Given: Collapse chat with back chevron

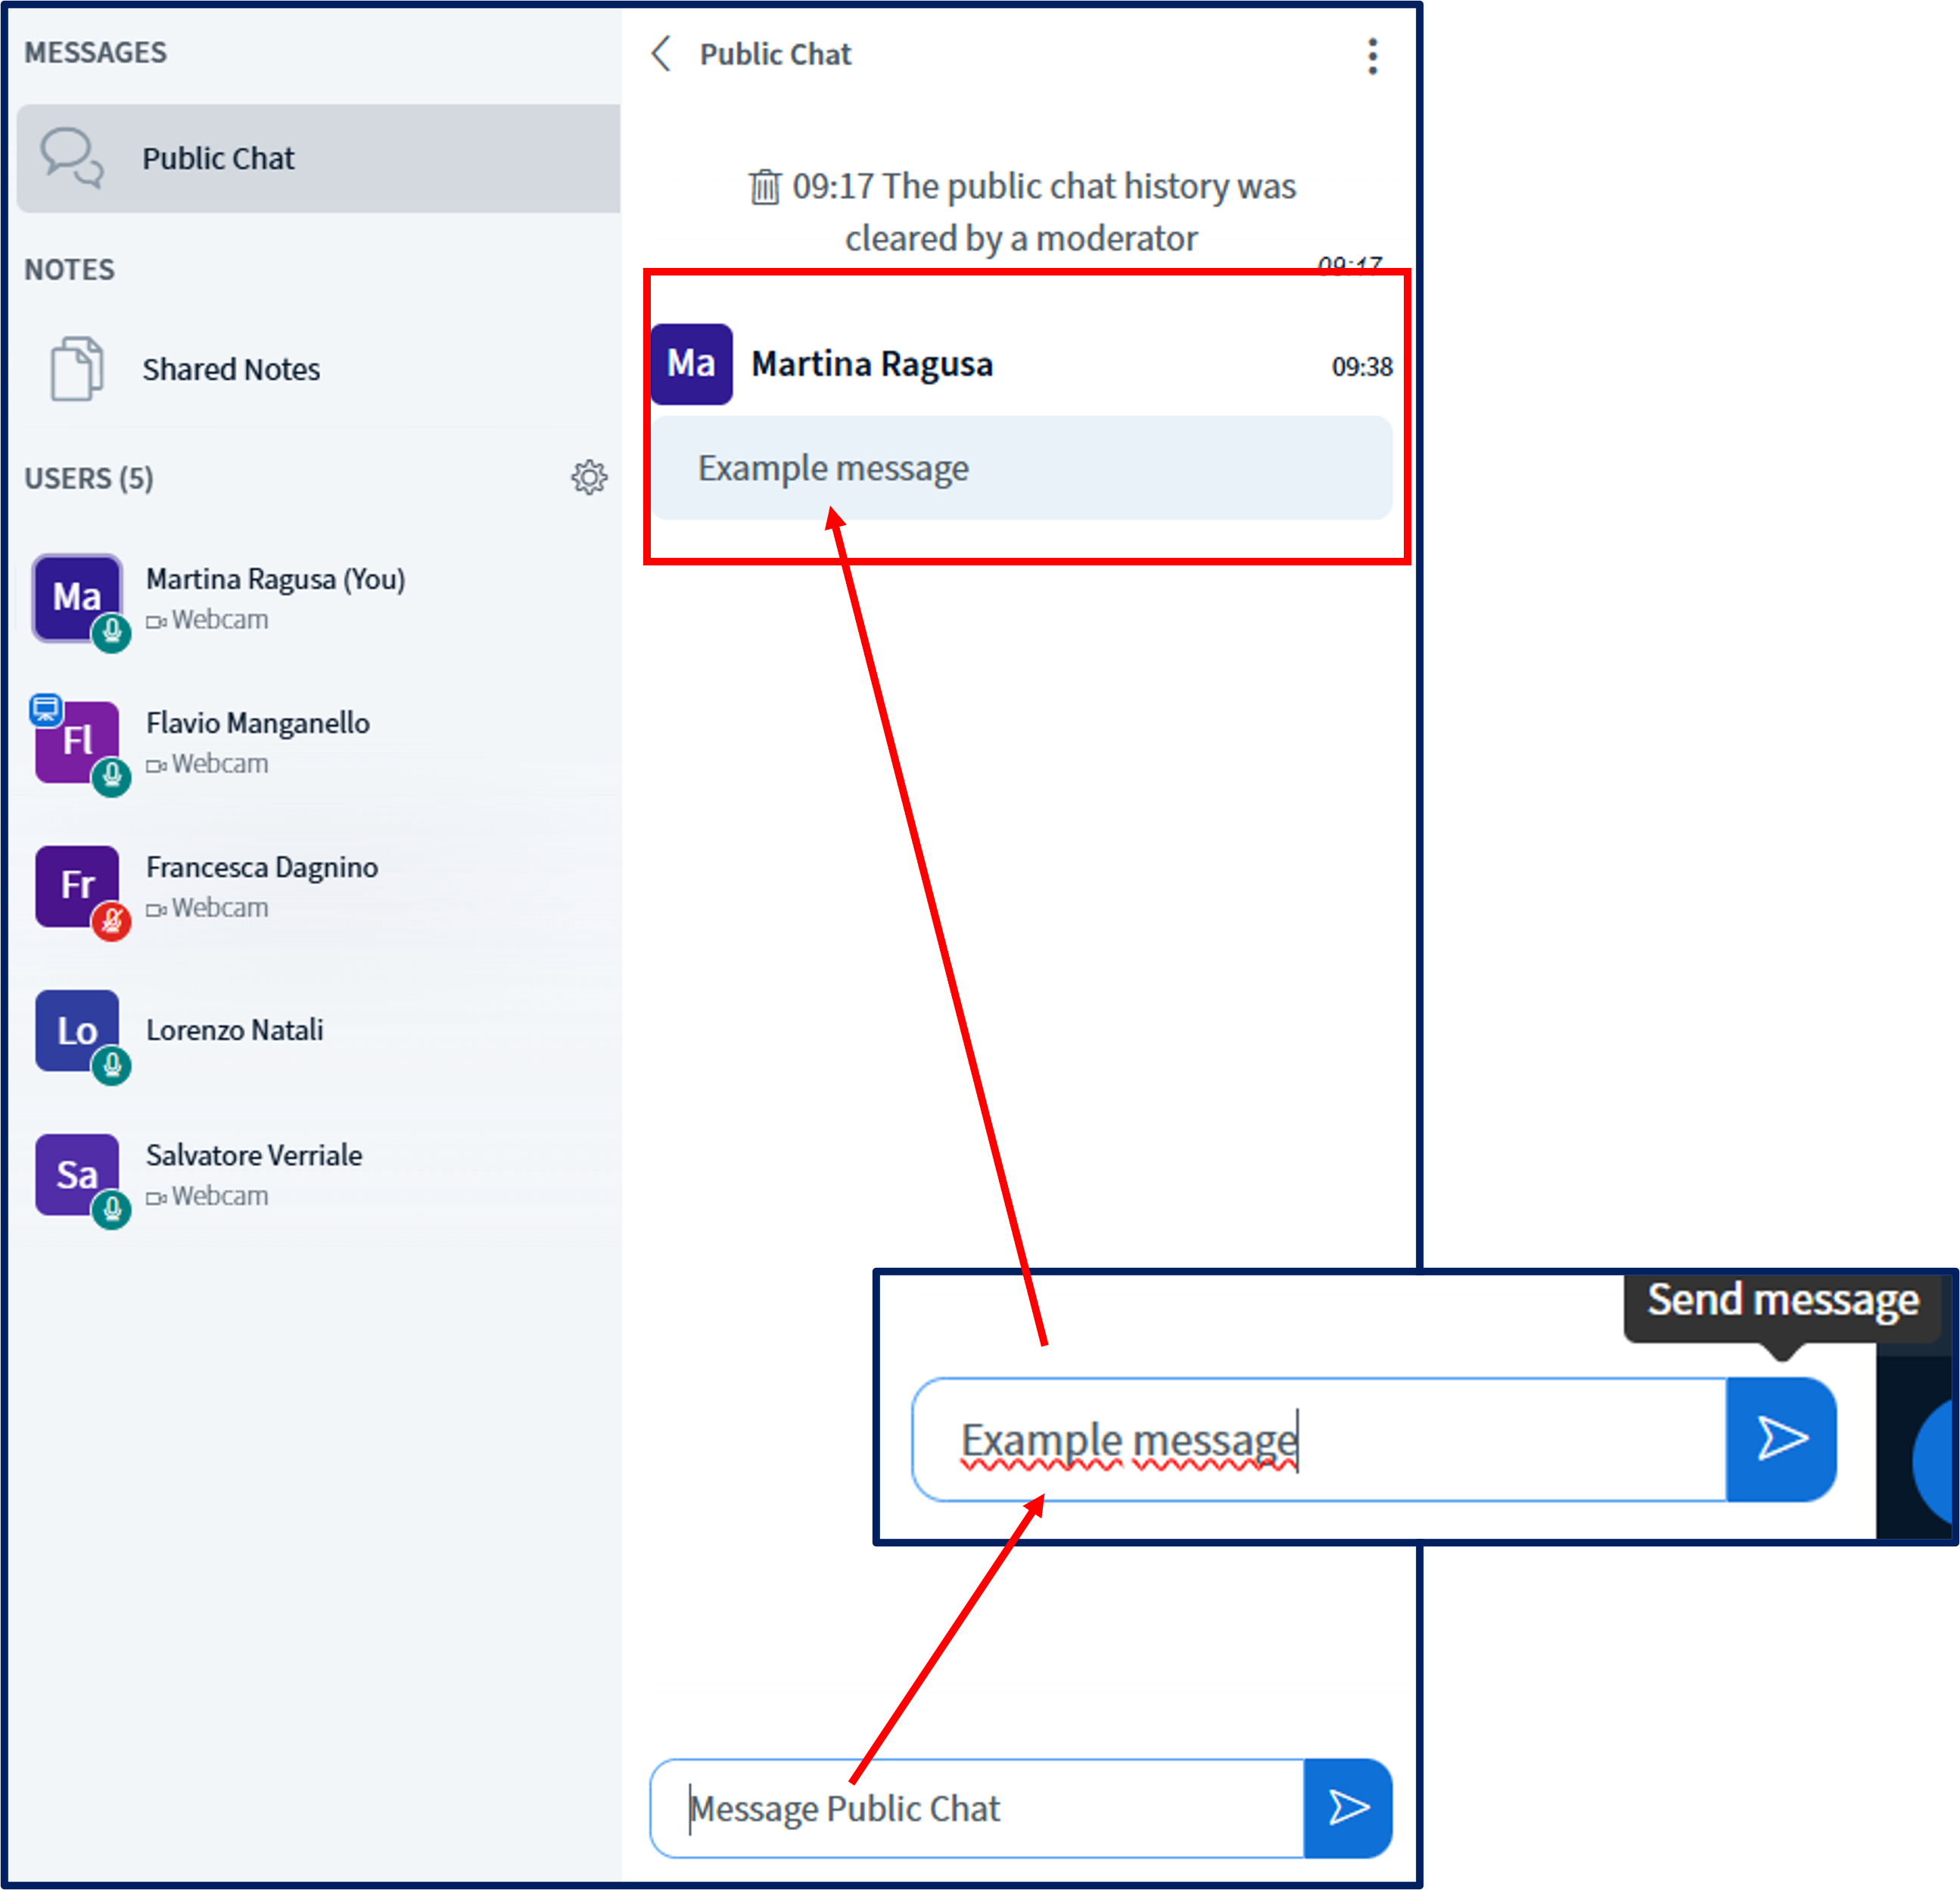Looking at the screenshot, I should tap(661, 54).
